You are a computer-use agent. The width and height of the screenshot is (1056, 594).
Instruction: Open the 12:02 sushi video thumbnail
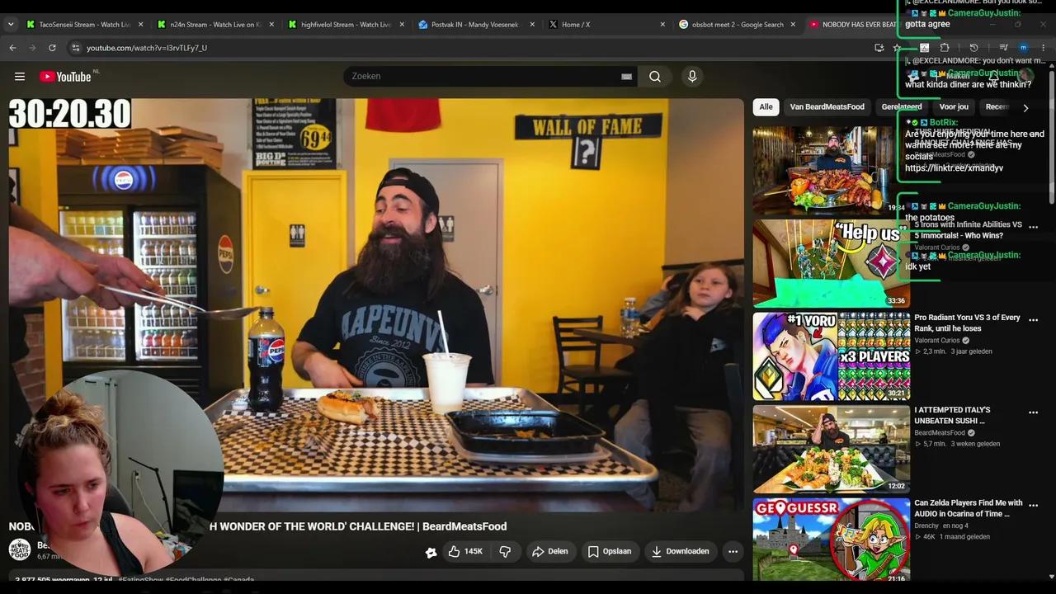point(831,449)
